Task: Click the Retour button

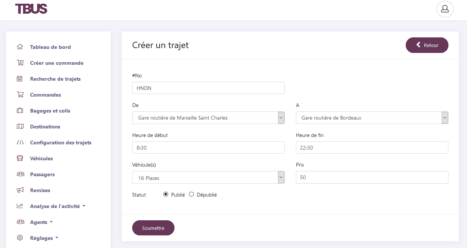Action: point(427,45)
